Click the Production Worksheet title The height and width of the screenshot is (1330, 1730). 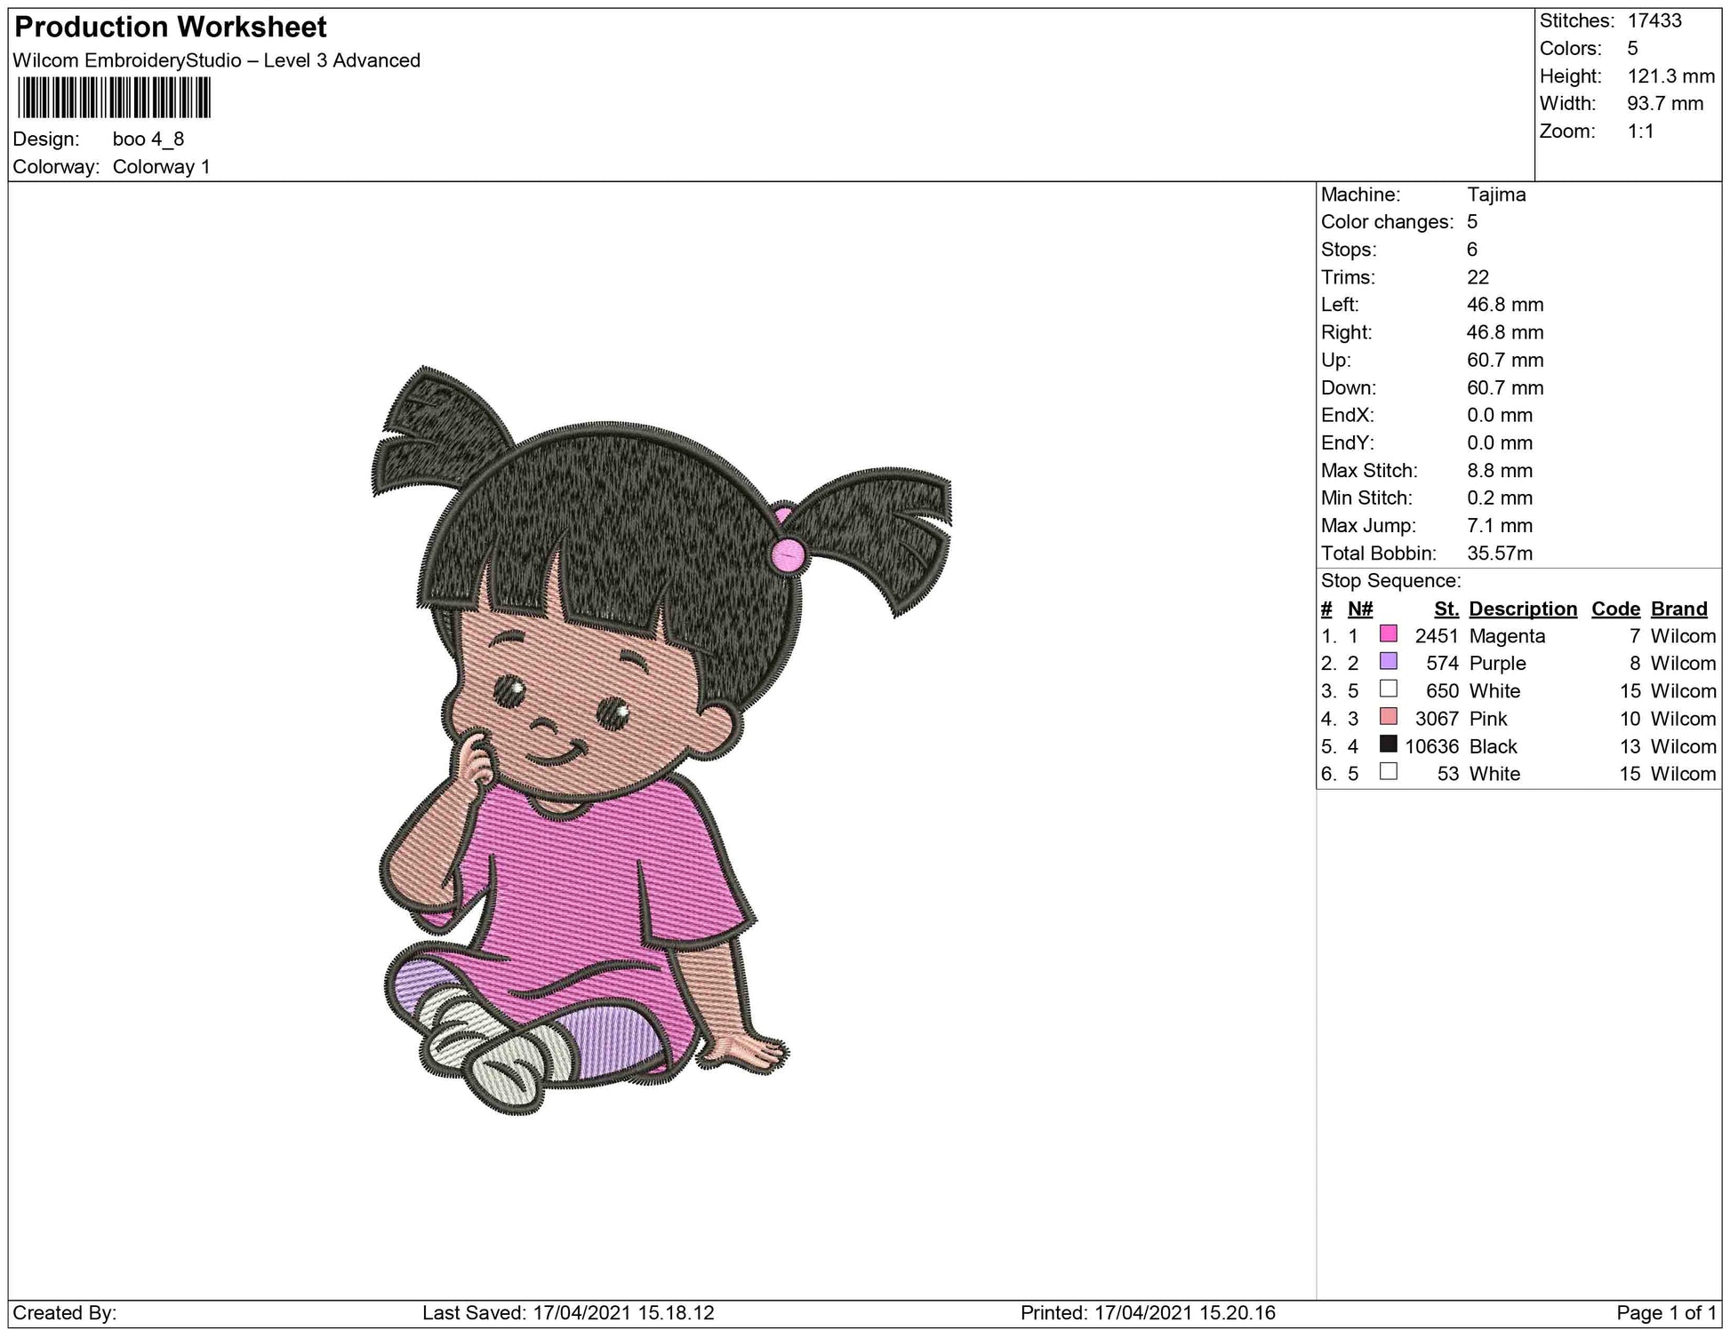click(171, 28)
